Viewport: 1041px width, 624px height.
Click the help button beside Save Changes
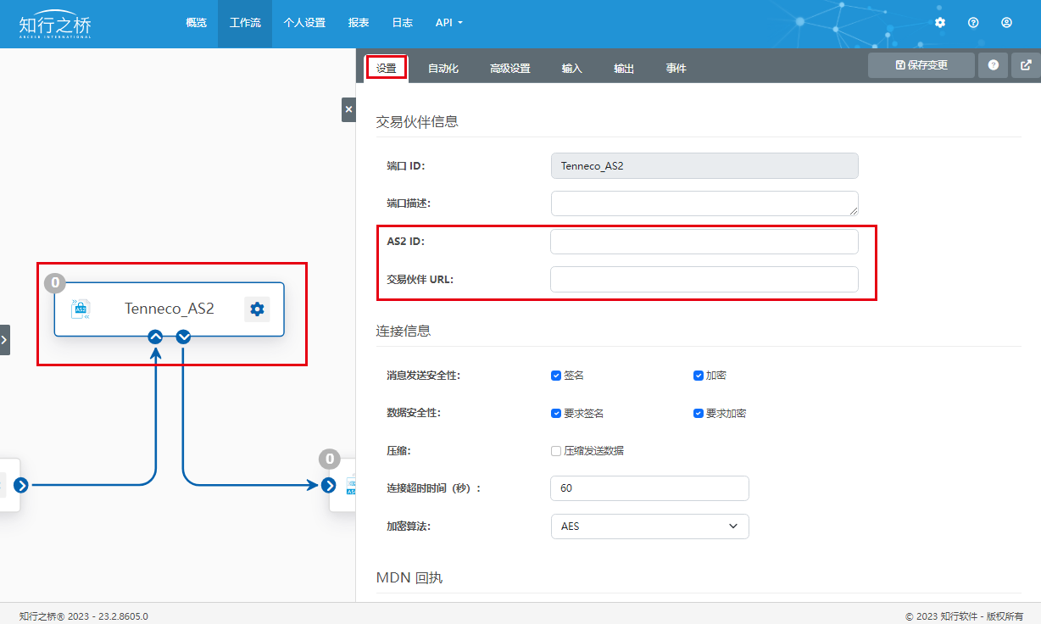tap(993, 65)
